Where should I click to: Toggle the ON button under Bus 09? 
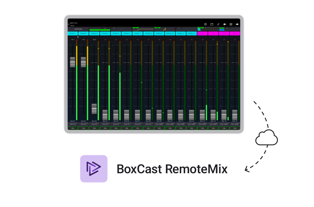click(159, 128)
